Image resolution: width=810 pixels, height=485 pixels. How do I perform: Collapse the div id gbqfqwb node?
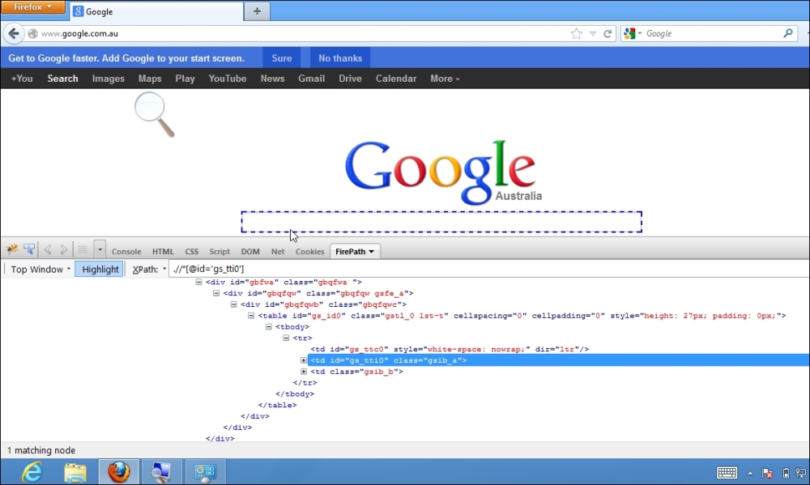(x=233, y=304)
